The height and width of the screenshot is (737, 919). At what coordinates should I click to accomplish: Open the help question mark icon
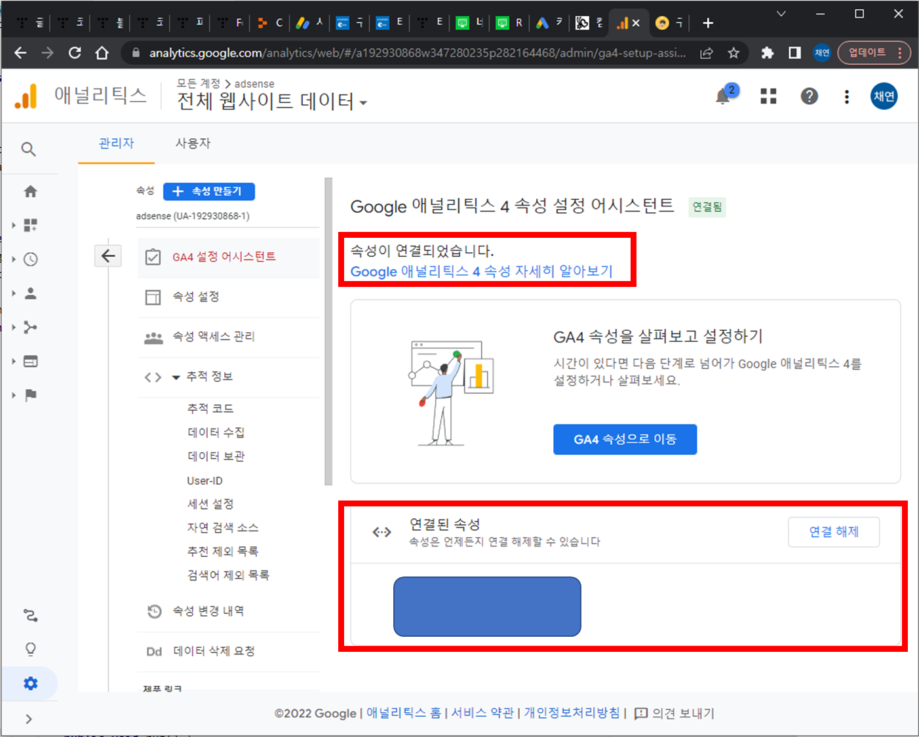pyautogui.click(x=810, y=96)
